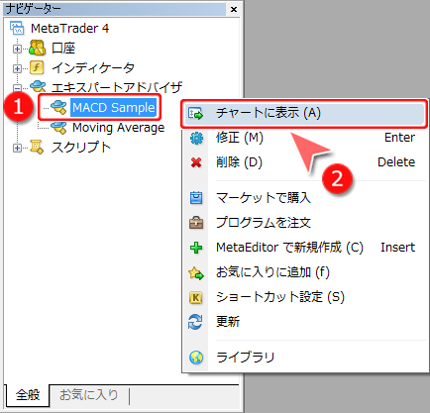Image resolution: width=430 pixels, height=413 pixels.
Task: Select the MACD Sample tree item
Action: (114, 108)
